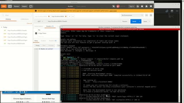
Task: Select the History sidebar tab
Action: [8, 19]
